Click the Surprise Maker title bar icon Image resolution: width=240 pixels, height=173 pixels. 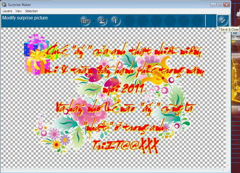(x=4, y=5)
